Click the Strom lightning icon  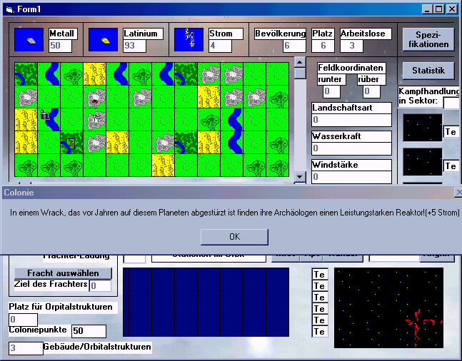[189, 40]
